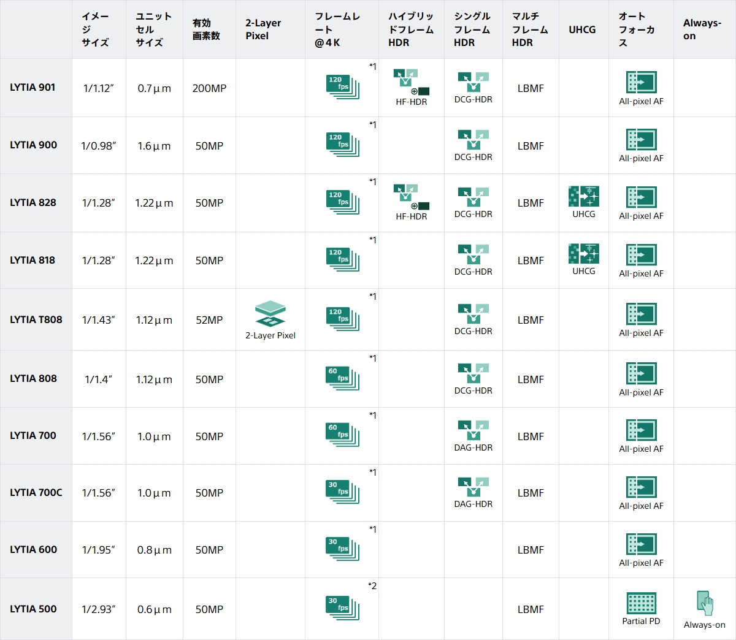
Task: Click the UHCG icon in LYTIA 818 row
Action: (583, 254)
